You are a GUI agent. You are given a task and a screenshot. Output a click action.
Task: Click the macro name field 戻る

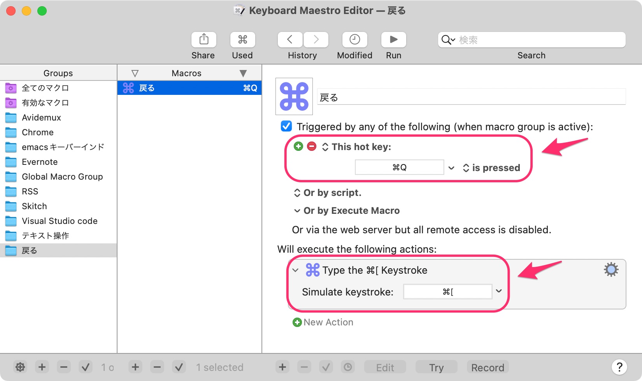click(471, 97)
